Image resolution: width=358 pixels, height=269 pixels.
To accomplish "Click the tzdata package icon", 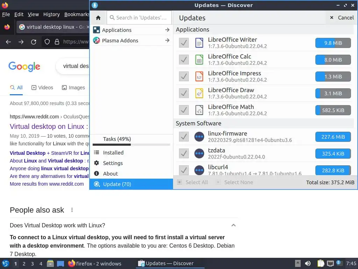I will point(199,153).
